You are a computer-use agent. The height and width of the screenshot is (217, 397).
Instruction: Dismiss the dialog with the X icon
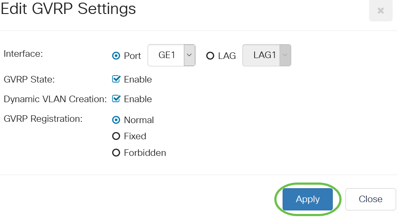point(380,10)
